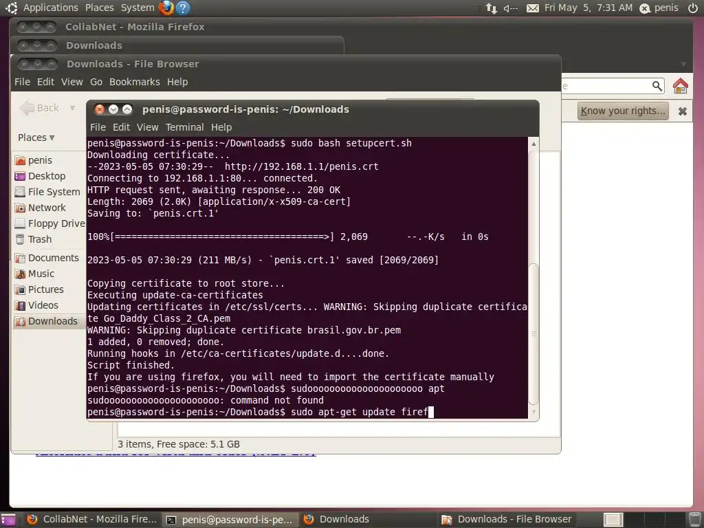This screenshot has width=704, height=528.
Task: Click the Back button in File Browser
Action: point(39,108)
